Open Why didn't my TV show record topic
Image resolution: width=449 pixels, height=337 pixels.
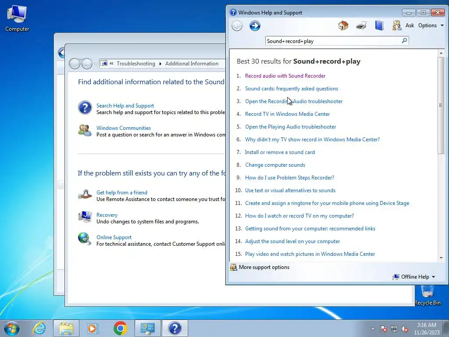click(x=312, y=140)
